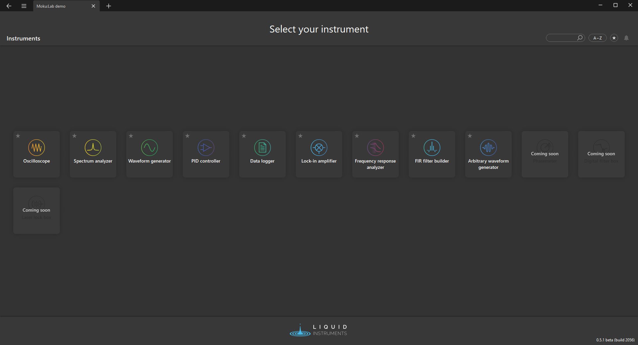Image resolution: width=638 pixels, height=345 pixels.
Task: Open the Oscilloscope instrument
Action: (37, 148)
